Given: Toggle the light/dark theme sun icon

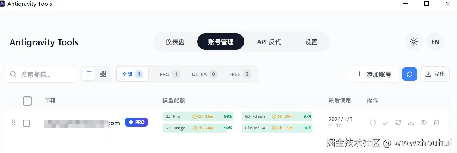Looking at the screenshot, I should pyautogui.click(x=414, y=42).
